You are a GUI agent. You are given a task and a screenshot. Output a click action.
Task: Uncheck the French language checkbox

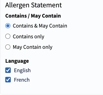[x=8, y=80]
